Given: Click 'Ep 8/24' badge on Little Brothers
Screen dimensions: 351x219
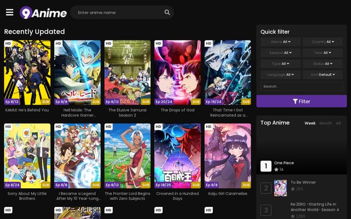Looking at the screenshot, I should [x=12, y=185].
